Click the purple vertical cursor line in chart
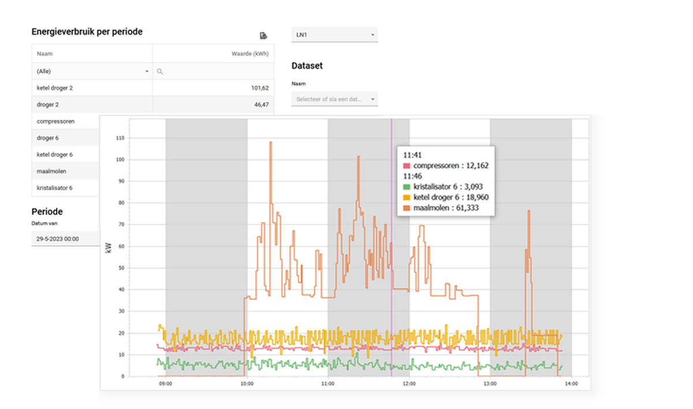Screen dimensions: 693x409 click(x=392, y=248)
